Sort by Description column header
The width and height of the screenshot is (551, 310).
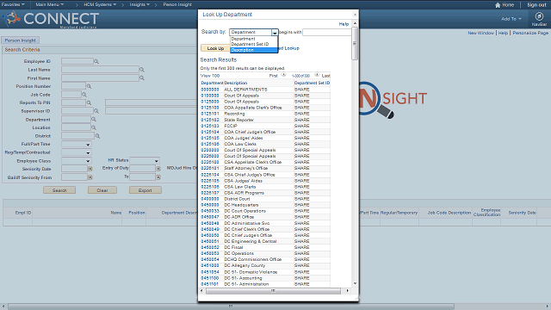[x=235, y=83]
